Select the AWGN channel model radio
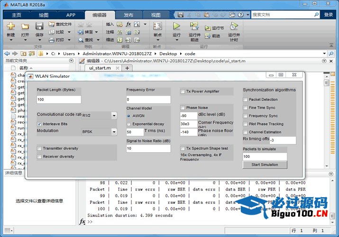The width and height of the screenshot is (339, 237). (x=128, y=116)
